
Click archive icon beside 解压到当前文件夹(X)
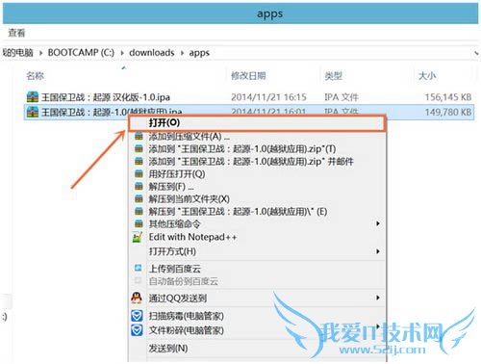click(x=139, y=199)
